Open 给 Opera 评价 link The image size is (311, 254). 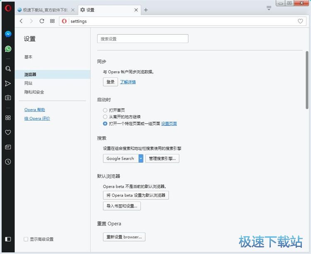pyautogui.click(x=37, y=119)
